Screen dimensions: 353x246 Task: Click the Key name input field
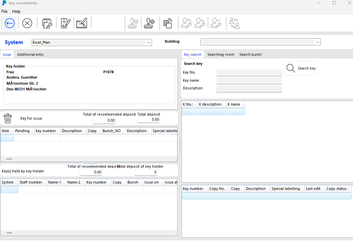(249, 81)
